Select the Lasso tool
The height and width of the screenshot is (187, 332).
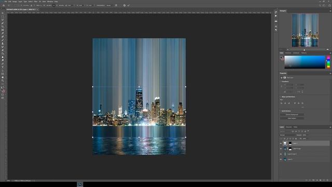point(3,20)
